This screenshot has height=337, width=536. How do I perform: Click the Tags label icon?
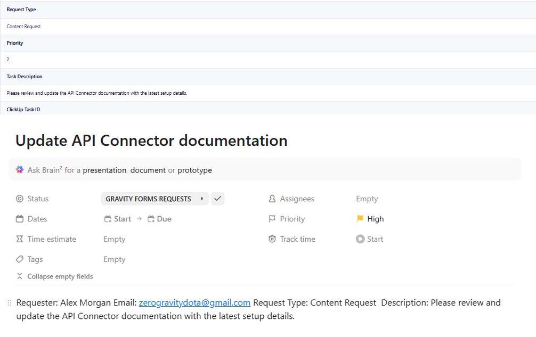click(x=20, y=259)
